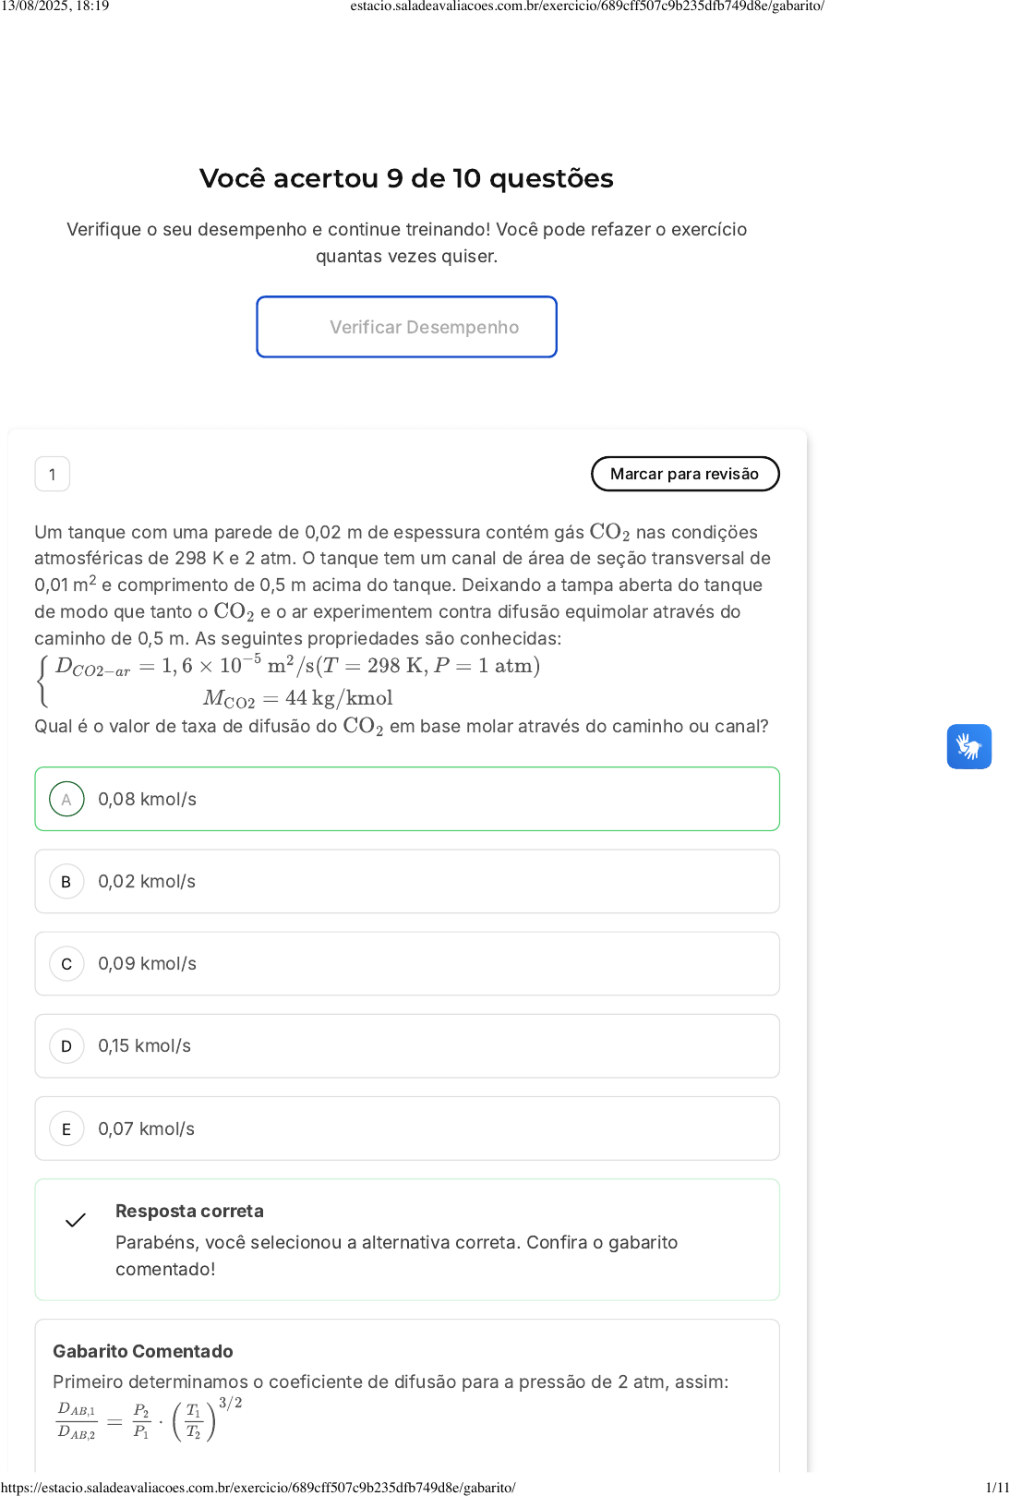
Task: Choose answer 0,07 kmol/s
Action: 407,1128
